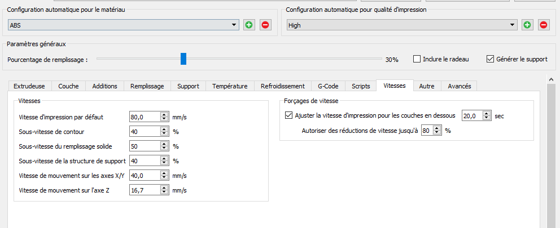The height and width of the screenshot is (228, 560).
Task: Increase default print speed with up arrow
Action: click(x=164, y=115)
